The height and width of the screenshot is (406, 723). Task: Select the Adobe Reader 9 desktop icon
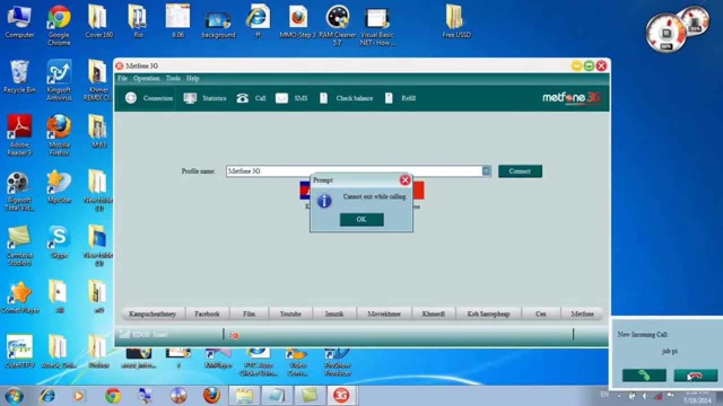coord(19,135)
